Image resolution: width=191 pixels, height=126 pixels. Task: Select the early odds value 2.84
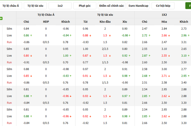click(164, 29)
